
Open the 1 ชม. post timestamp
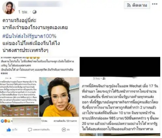click(x=23, y=12)
